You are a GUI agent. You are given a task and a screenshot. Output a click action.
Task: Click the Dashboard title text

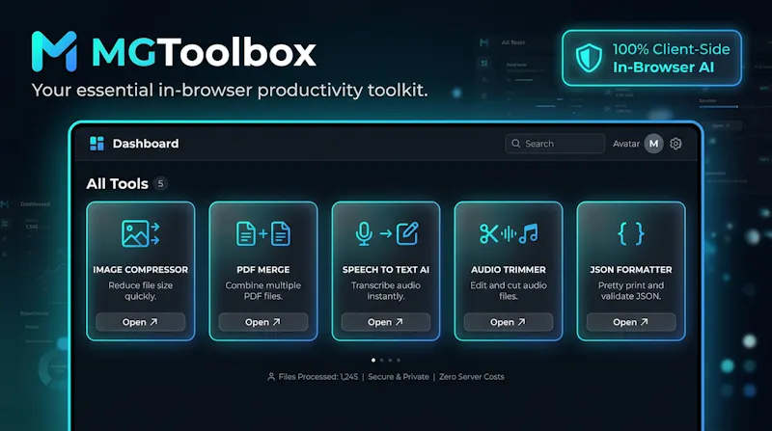[146, 143]
